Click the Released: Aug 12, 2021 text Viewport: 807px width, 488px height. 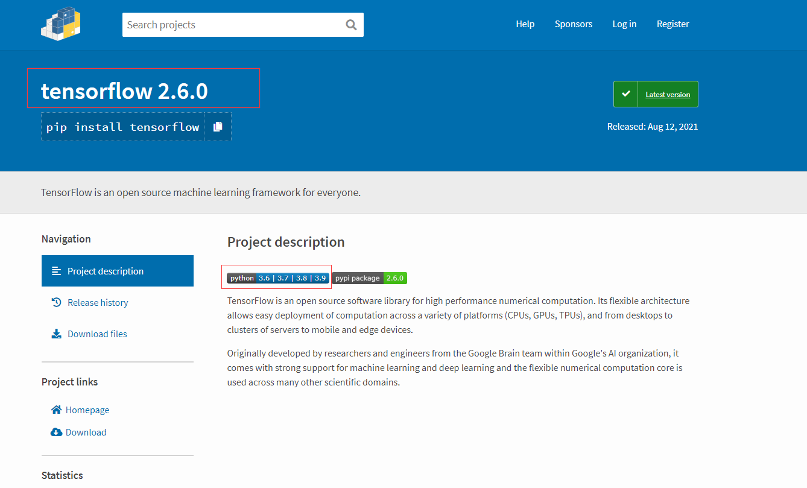tap(653, 127)
